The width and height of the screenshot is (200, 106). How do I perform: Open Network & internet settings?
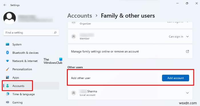click(25, 61)
